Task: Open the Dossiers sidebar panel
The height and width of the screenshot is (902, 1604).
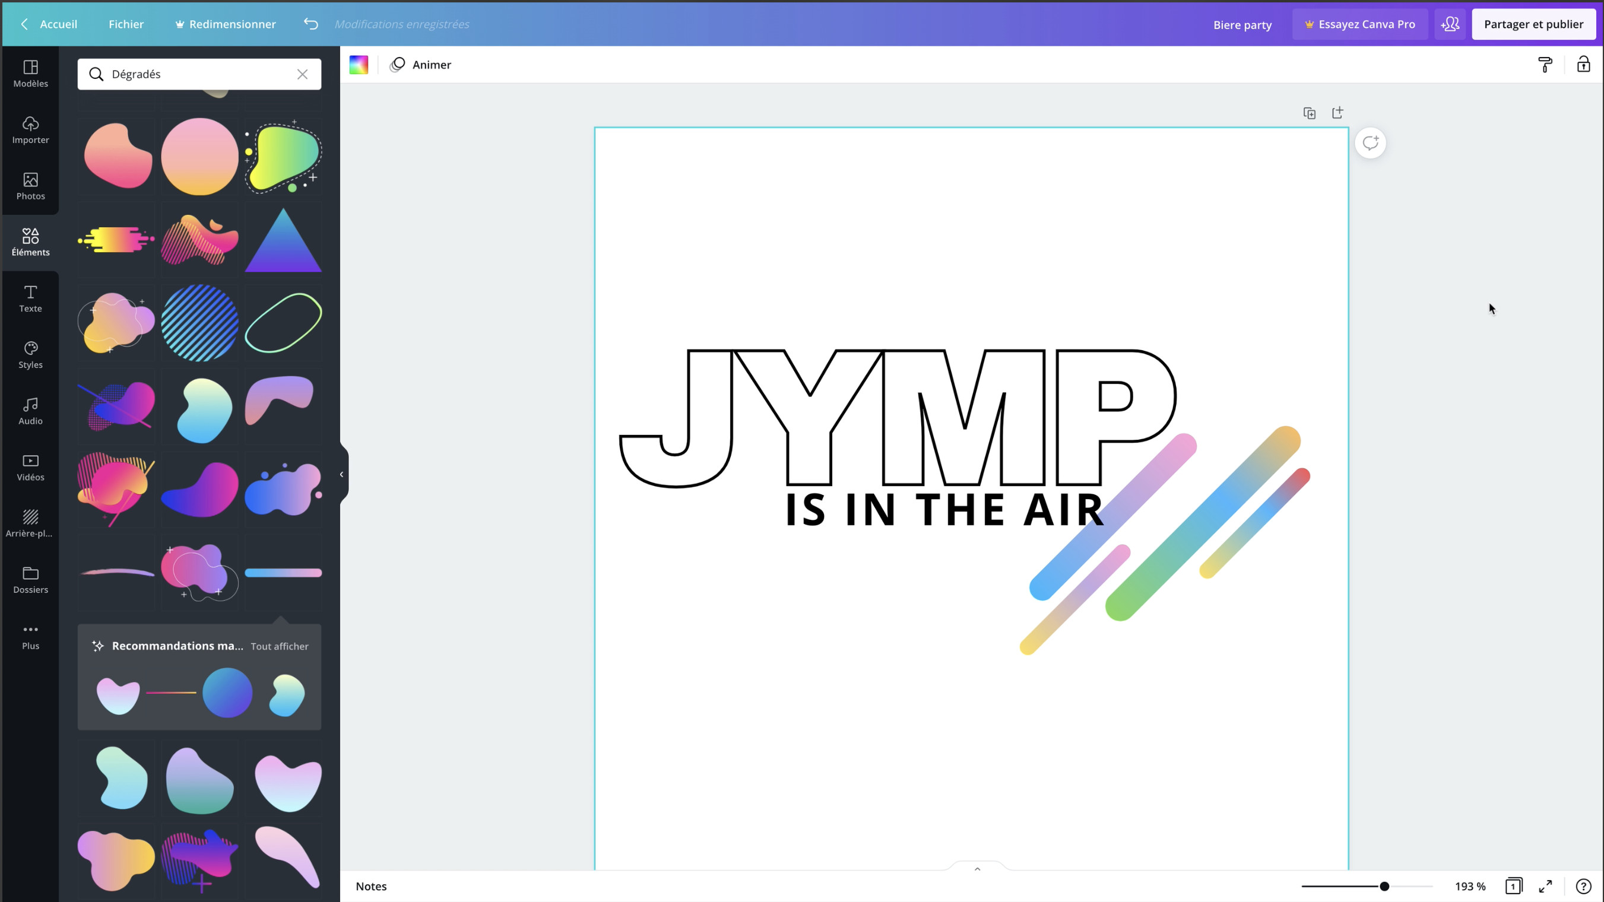Action: [30, 580]
